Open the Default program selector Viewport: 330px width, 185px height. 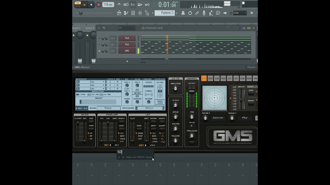[x=150, y=108]
